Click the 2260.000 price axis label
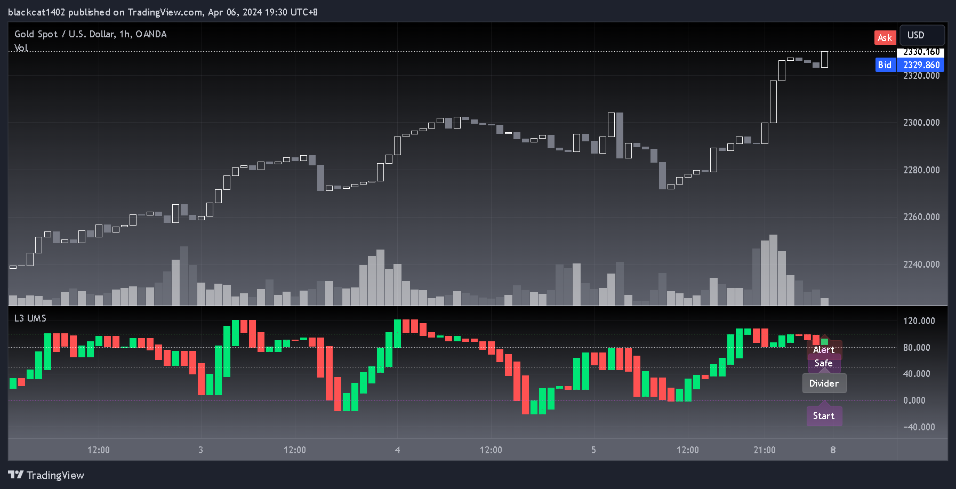Viewport: 956px width, 489px height. tap(921, 217)
